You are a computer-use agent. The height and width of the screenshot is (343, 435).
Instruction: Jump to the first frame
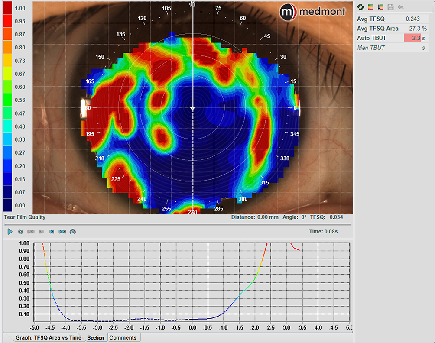coord(31,232)
